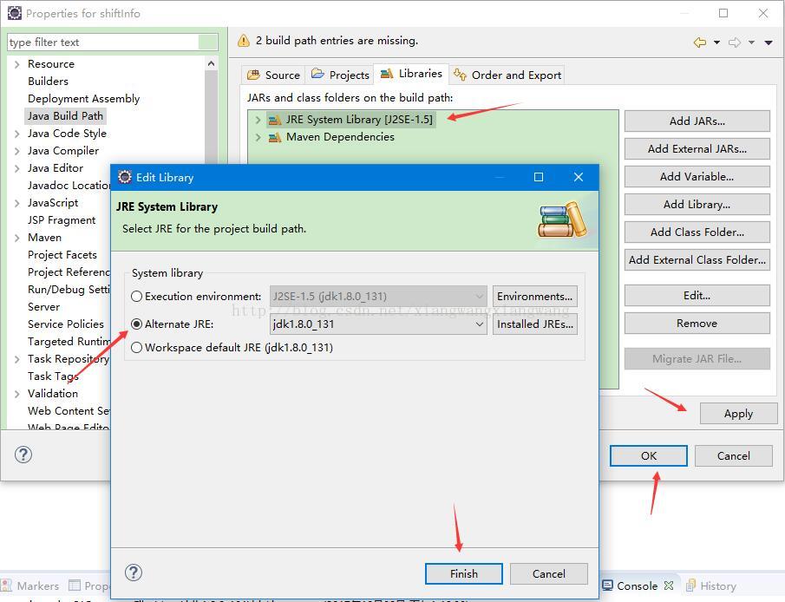This screenshot has height=602, width=785.
Task: Select Execution environment radio button
Action: coord(136,297)
